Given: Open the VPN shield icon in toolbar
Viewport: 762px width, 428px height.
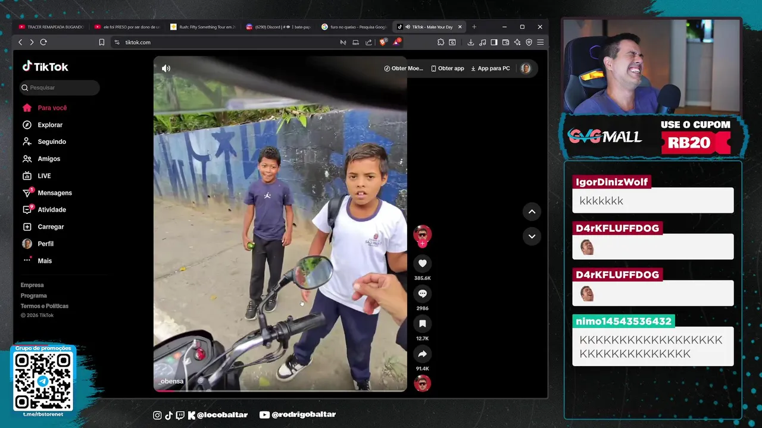Looking at the screenshot, I should click(529, 42).
